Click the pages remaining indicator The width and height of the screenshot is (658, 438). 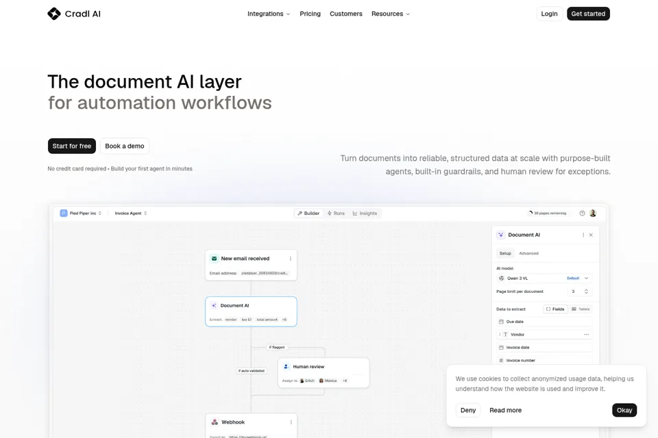coord(547,214)
